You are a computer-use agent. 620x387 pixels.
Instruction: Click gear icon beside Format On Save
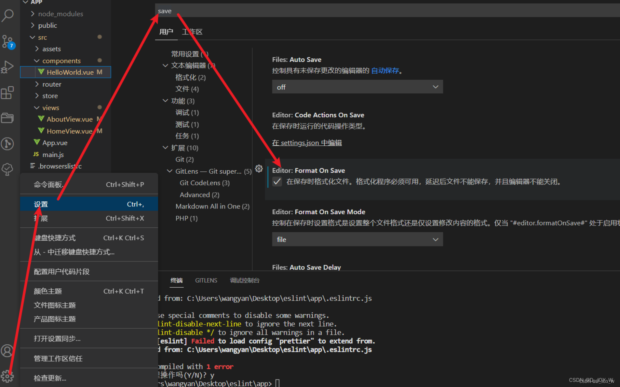(259, 169)
